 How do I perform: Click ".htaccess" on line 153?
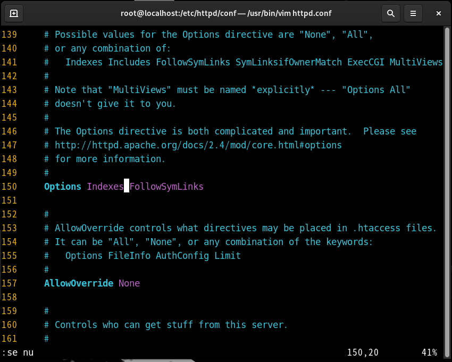(376, 228)
